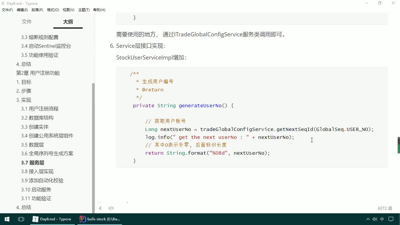Go to outline item 3.5 数据层
The width and height of the screenshot is (400, 225).
point(32,145)
